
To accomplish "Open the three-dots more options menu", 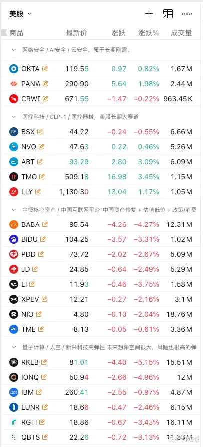I will click(x=187, y=14).
